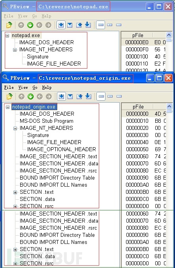Select IMAGE_OPTIONAL_HEADER tree item
The height and width of the screenshot is (268, 175).
click(x=62, y=149)
